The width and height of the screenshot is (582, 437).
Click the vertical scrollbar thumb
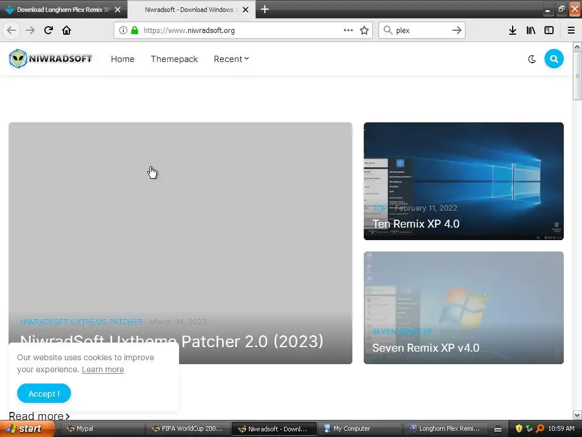coord(577,76)
